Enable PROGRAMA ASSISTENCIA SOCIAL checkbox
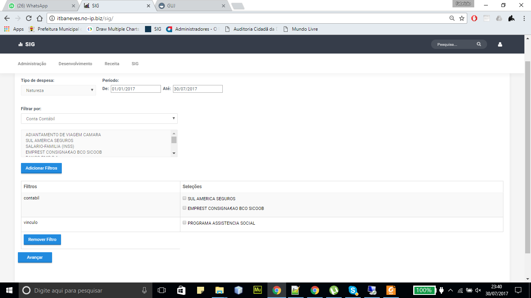This screenshot has height=298, width=531. 185,223
